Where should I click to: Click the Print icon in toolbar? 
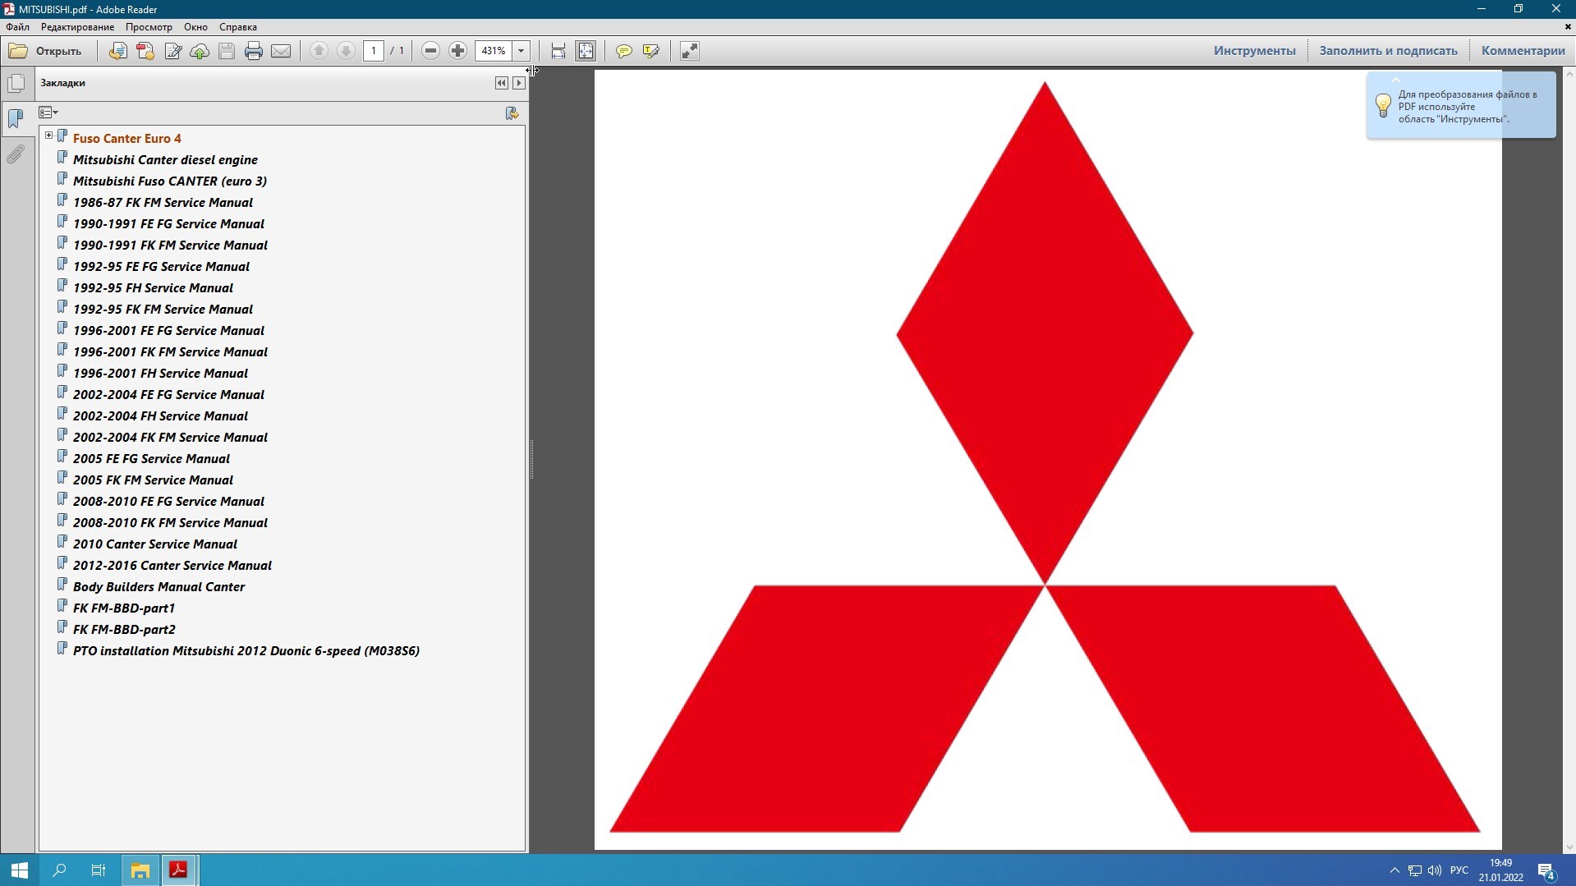[x=254, y=51]
